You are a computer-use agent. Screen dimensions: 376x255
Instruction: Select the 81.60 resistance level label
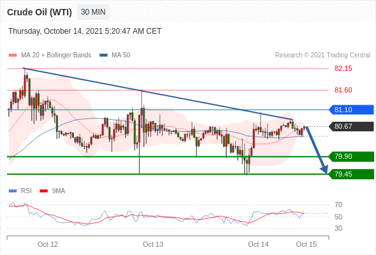[x=343, y=90]
